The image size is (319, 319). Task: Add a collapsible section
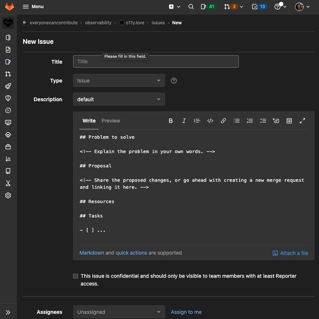(x=276, y=121)
